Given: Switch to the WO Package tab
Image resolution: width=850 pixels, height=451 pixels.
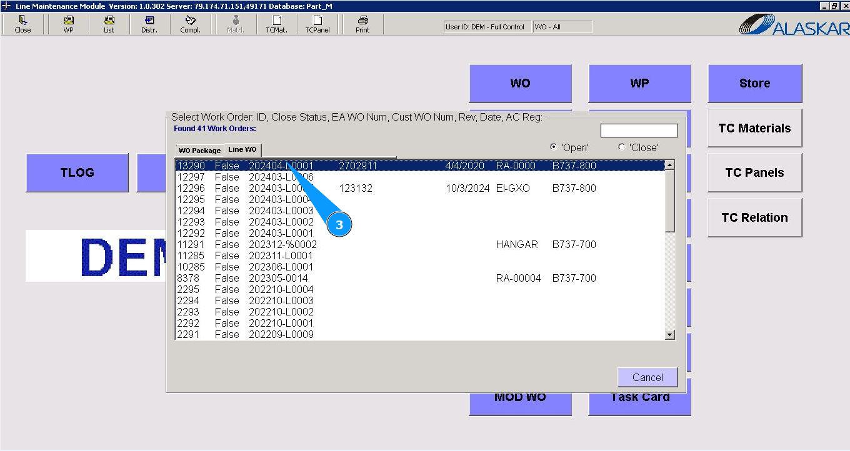Looking at the screenshot, I should click(199, 151).
